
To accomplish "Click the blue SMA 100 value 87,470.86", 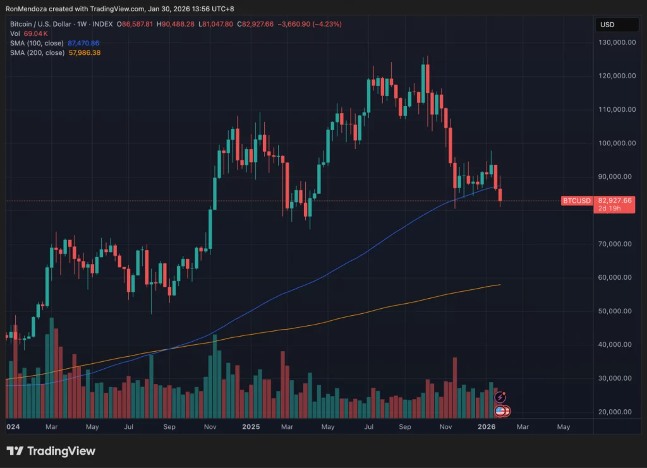I will point(83,44).
